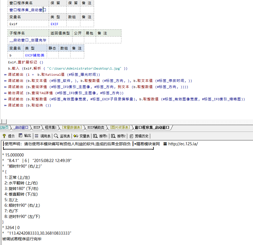Open the 提示 (hints) panel tab
Screen dimensions: 253x245
point(9,136)
